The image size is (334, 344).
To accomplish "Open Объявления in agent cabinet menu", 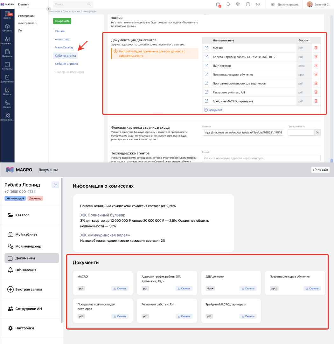I will 26,270.
